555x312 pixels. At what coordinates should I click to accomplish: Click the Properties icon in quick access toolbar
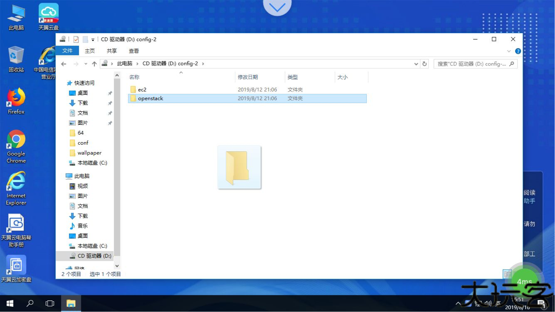[76, 39]
